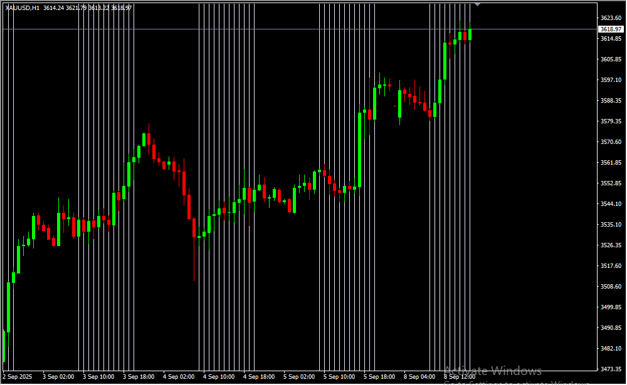
Task: Click the 3623.60 price scale label
Action: 610,18
